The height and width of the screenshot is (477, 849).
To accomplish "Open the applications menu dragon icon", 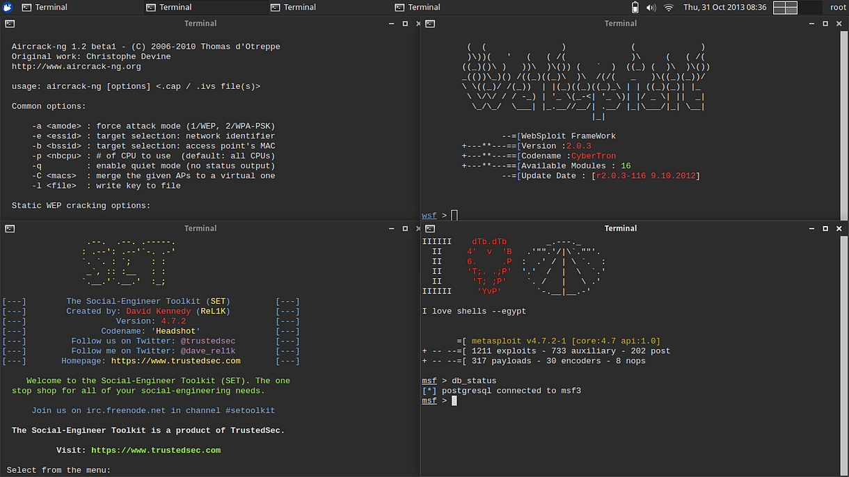I will point(7,7).
